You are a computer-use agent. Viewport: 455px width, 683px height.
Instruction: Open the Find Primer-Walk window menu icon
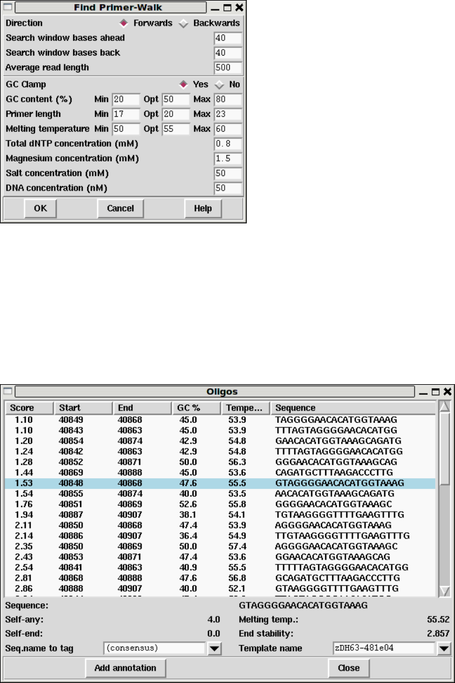coord(8,8)
